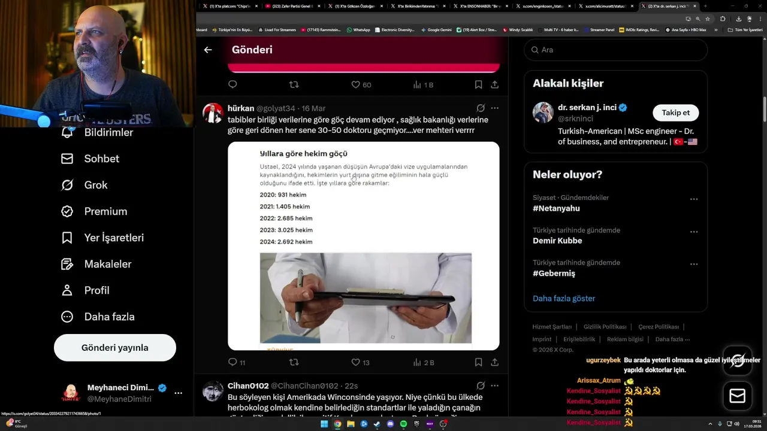
Task: Reply to hürkan's post with 11 comments
Action: click(237, 362)
